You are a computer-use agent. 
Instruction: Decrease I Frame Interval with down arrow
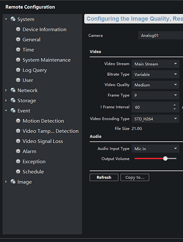point(175,109)
